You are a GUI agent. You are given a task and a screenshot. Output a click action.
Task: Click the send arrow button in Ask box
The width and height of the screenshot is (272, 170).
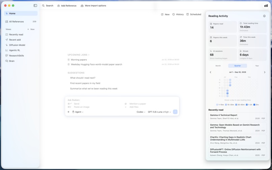(x=175, y=112)
